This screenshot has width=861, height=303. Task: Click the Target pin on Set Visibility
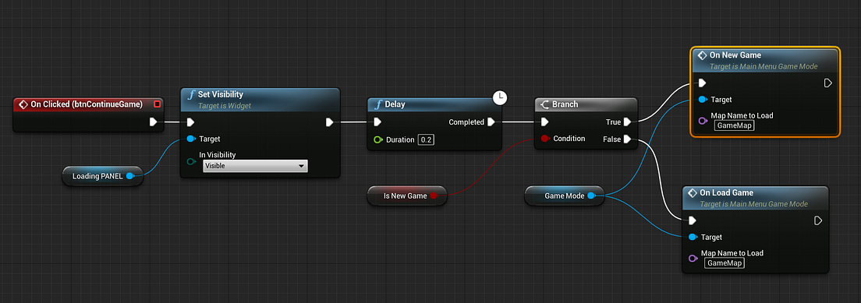tap(190, 139)
